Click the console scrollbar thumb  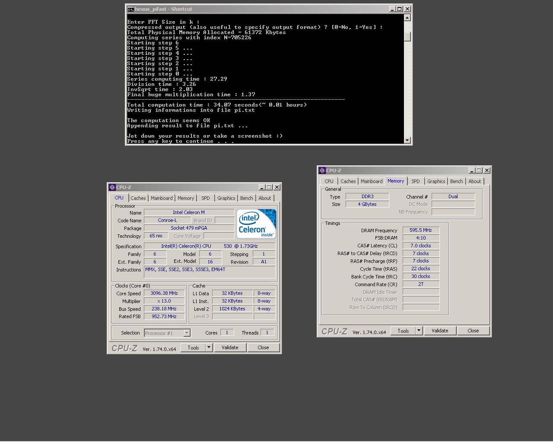click(x=407, y=37)
